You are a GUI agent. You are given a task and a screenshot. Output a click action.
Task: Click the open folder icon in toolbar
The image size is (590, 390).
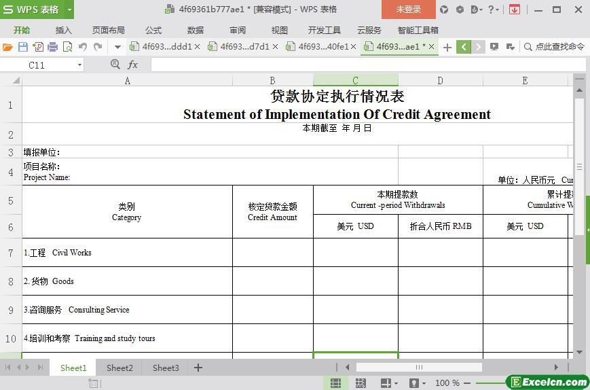click(x=7, y=47)
